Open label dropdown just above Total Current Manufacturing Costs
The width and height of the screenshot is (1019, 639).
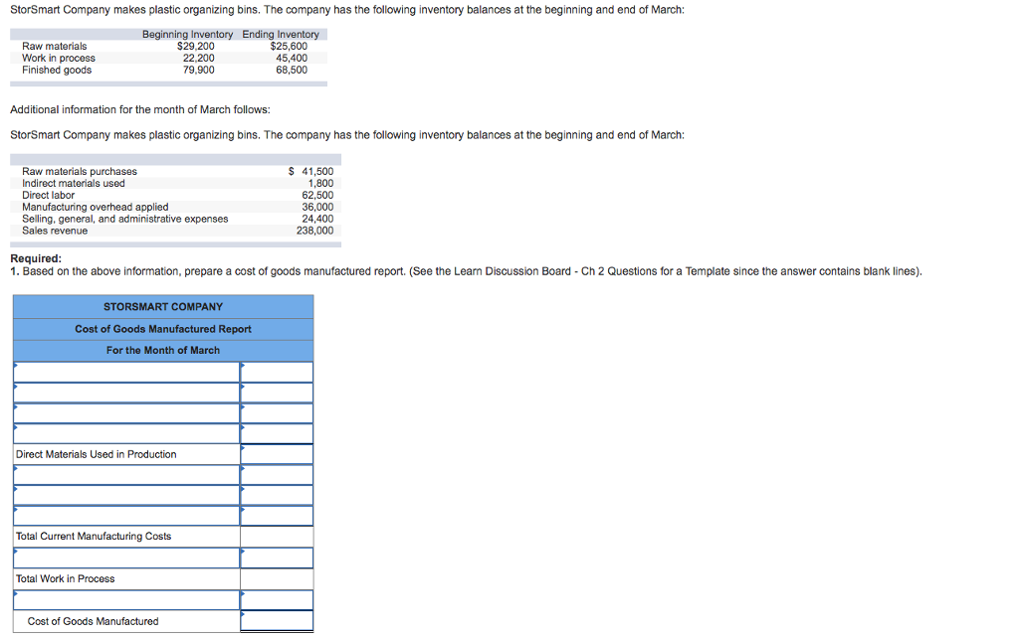click(126, 516)
